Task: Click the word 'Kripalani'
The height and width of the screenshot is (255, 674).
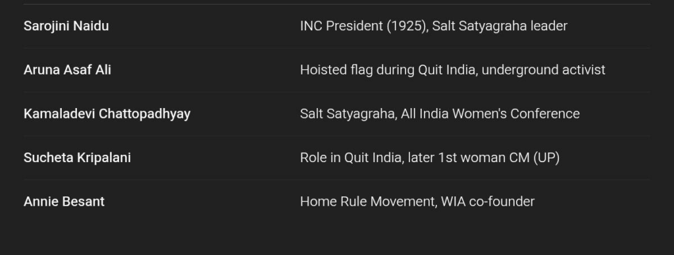Action: tap(103, 158)
